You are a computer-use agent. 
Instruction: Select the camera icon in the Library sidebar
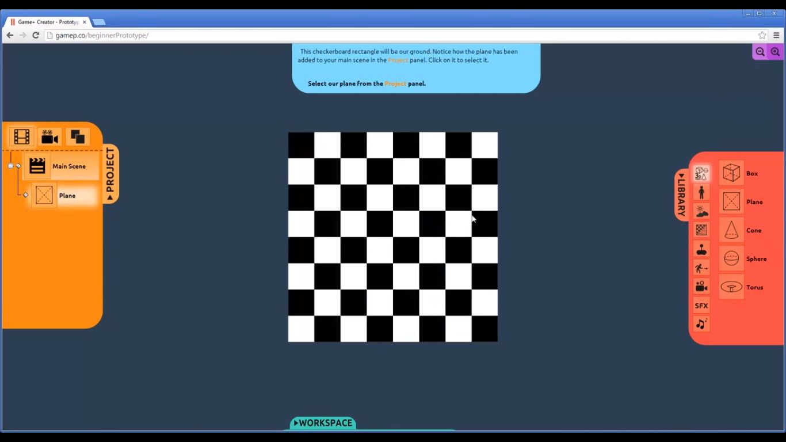(x=701, y=286)
